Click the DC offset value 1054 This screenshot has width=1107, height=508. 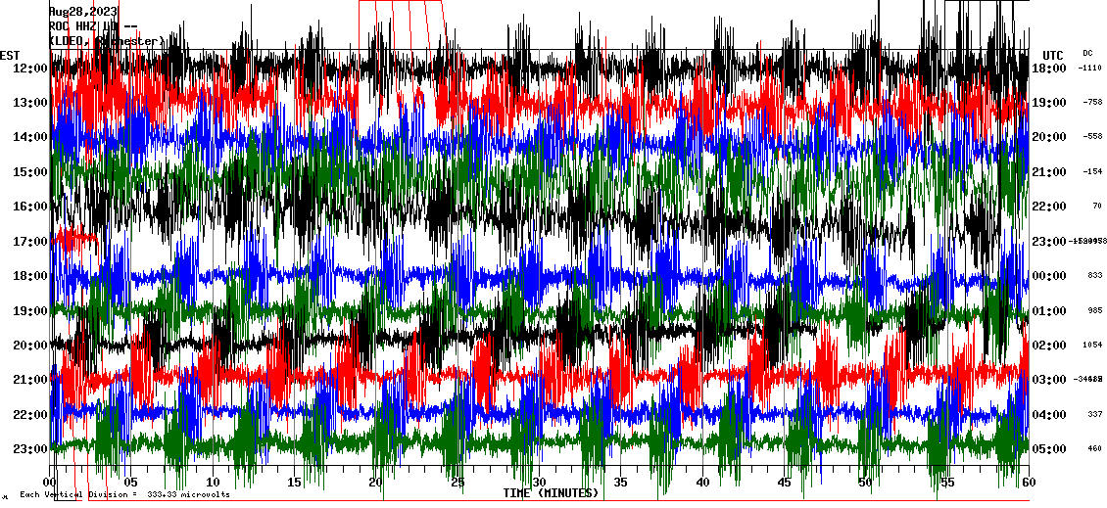tap(1091, 345)
